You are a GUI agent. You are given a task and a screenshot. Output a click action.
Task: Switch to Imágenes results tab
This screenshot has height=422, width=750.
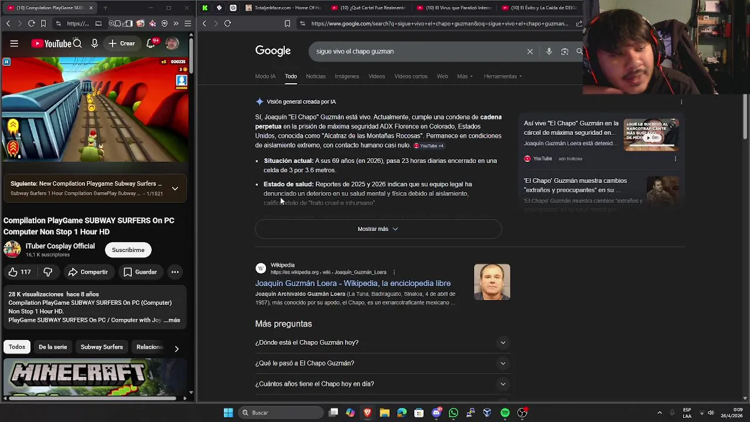pos(347,76)
